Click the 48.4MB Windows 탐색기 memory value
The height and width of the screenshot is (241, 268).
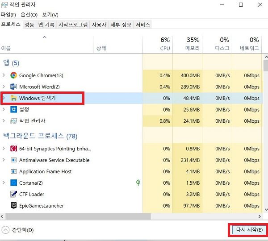point(192,98)
